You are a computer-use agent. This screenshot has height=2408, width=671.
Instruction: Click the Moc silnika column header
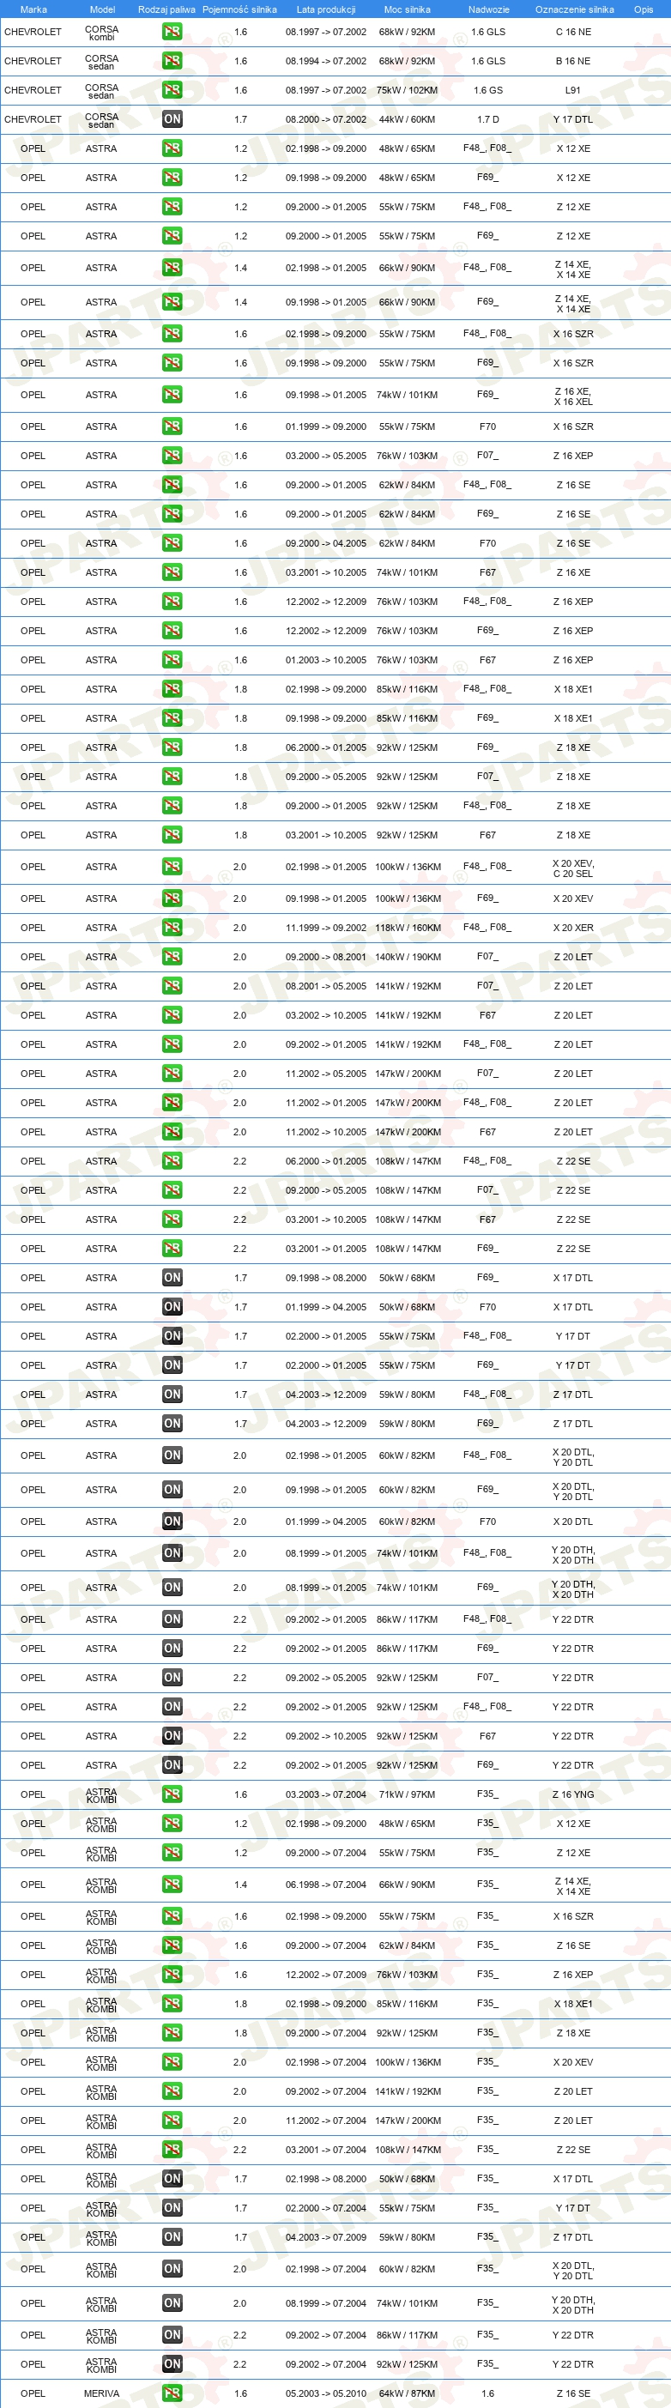coord(408,9)
